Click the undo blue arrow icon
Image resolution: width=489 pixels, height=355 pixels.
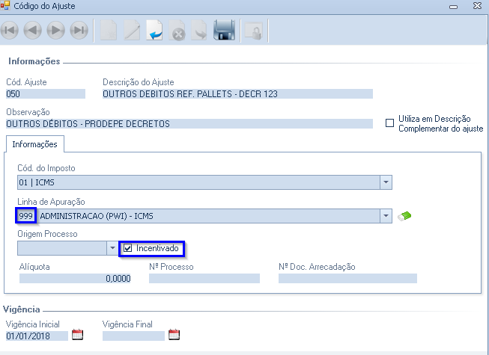155,30
